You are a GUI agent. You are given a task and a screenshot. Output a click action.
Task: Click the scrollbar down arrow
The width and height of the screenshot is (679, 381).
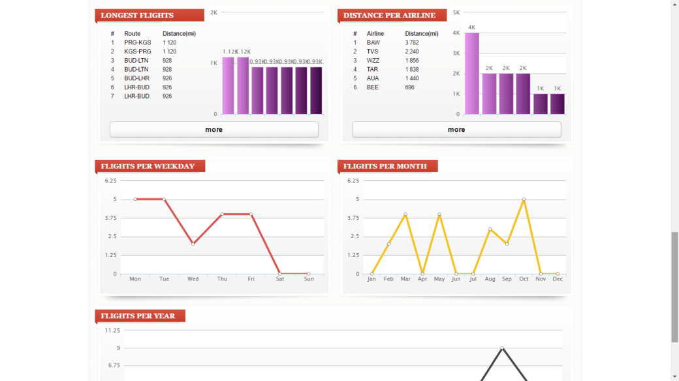click(674, 376)
